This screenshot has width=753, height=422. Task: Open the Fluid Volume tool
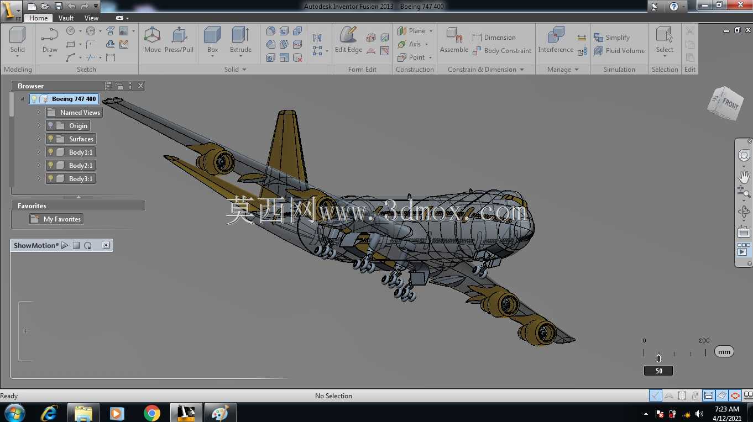point(620,51)
